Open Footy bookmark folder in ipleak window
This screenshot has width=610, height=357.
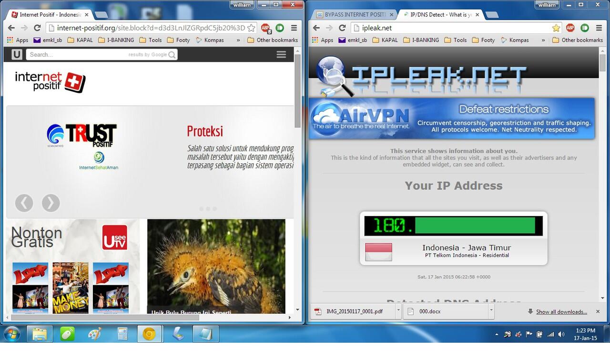[484, 40]
